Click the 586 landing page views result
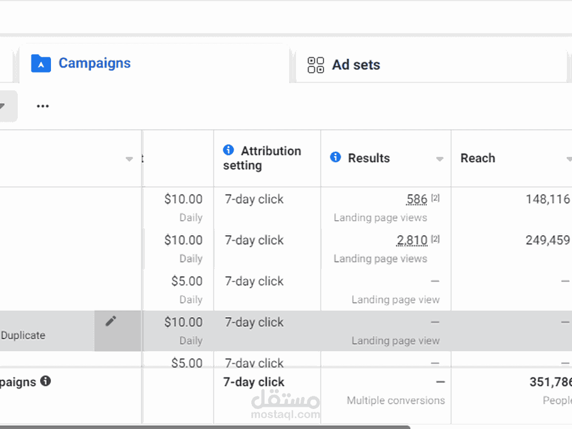The width and height of the screenshot is (572, 429). tap(417, 200)
